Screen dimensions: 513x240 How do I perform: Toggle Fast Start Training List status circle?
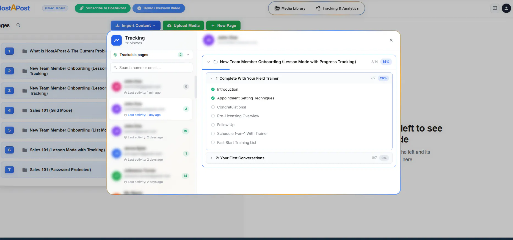pyautogui.click(x=213, y=143)
